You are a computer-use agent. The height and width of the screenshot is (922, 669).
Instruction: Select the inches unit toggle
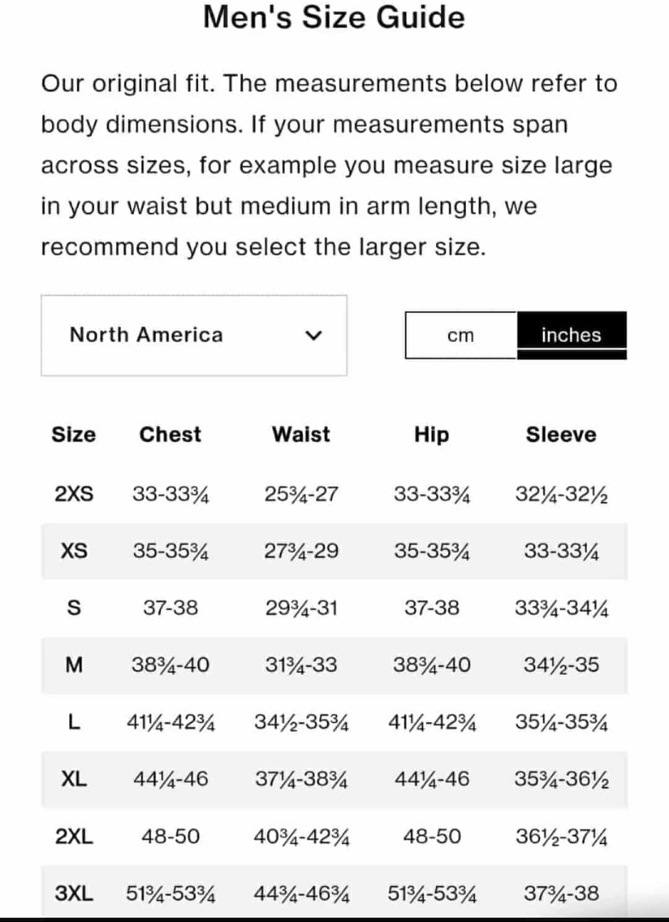click(x=571, y=335)
